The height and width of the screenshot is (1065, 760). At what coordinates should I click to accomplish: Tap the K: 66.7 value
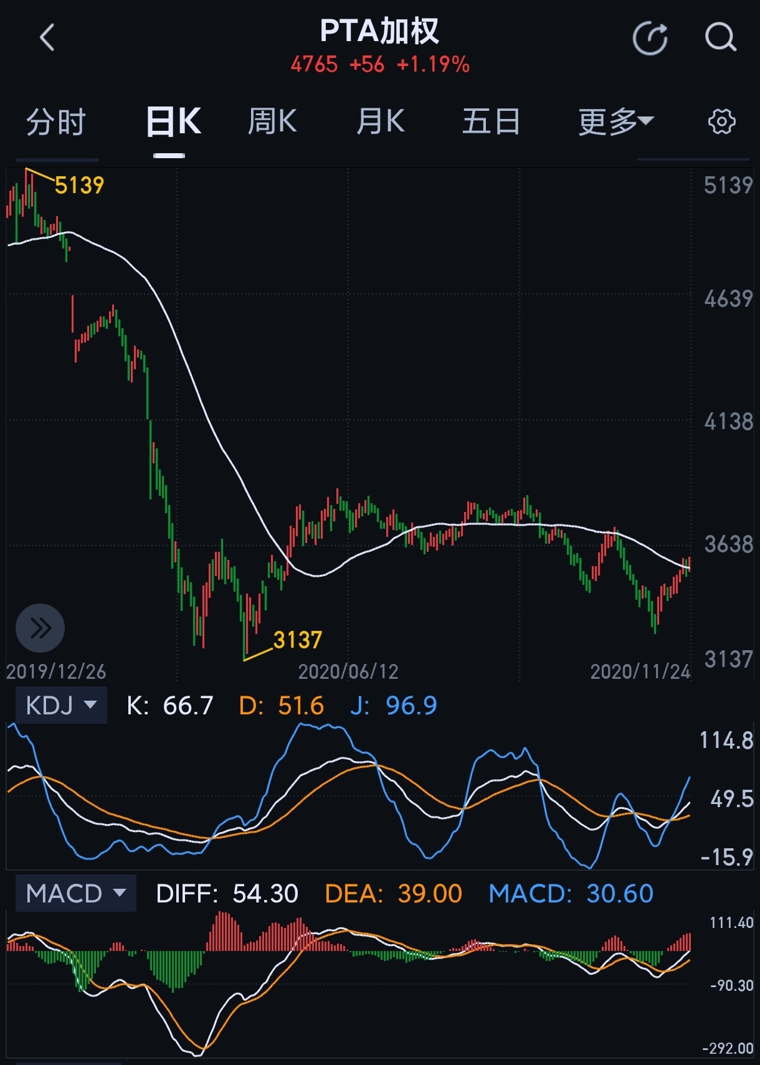tap(169, 706)
